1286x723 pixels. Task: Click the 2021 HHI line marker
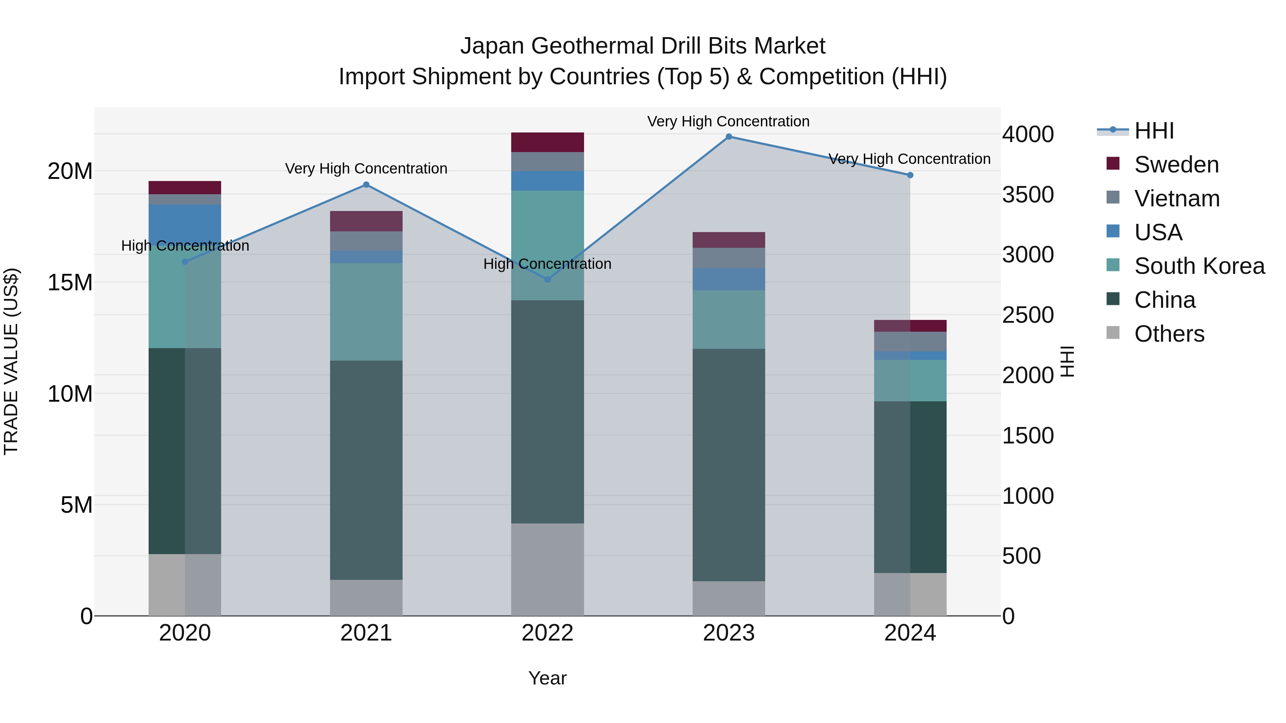pyautogui.click(x=366, y=185)
